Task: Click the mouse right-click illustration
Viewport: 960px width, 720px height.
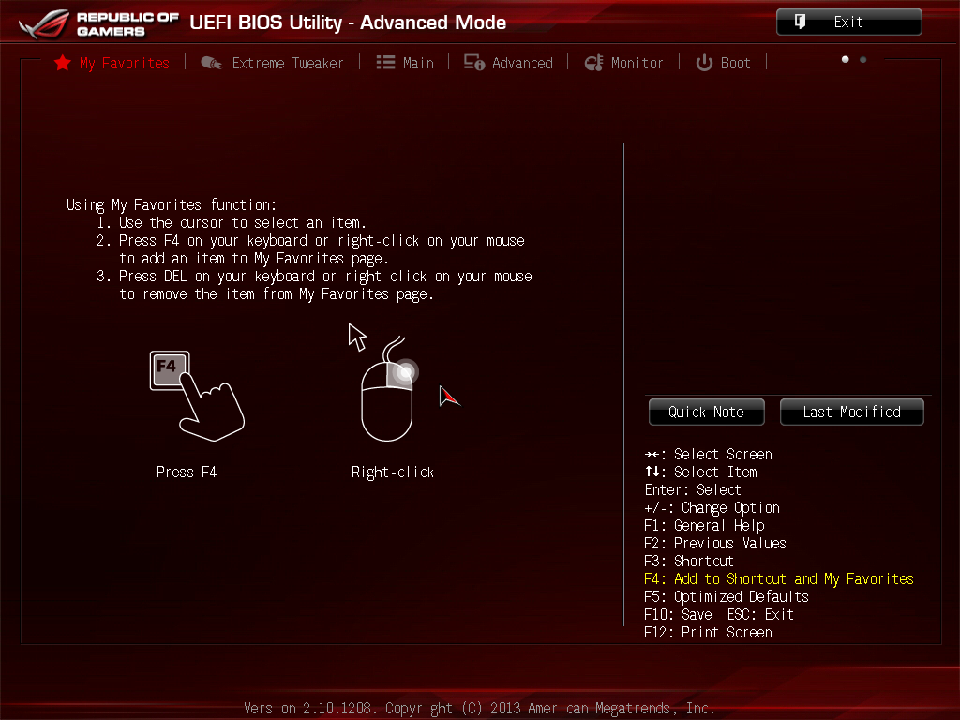Action: 387,398
